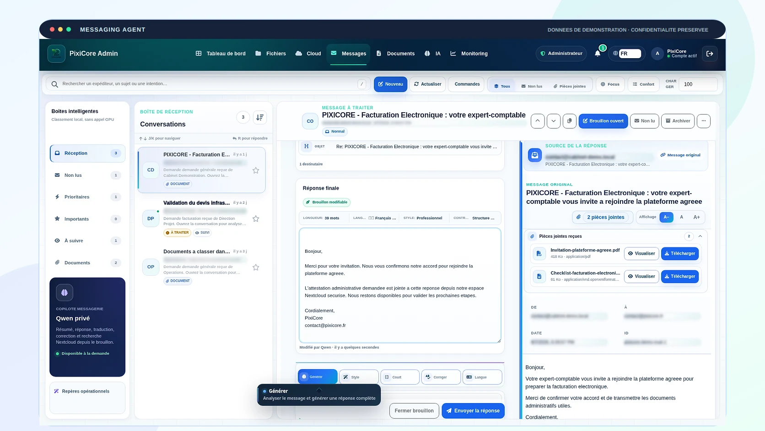
Task: Click document icon of Checklist-facturation file
Action: pyautogui.click(x=539, y=276)
